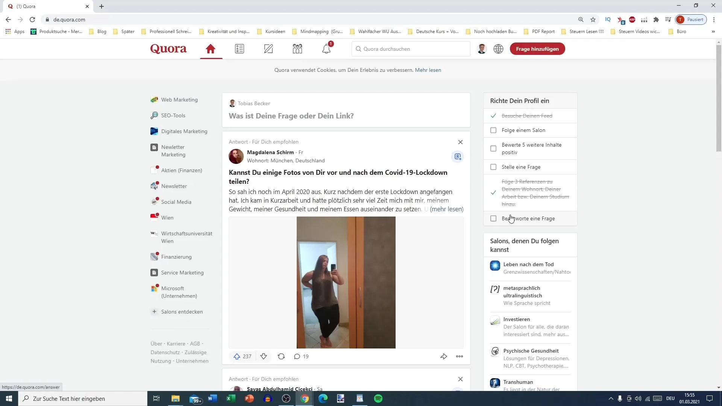Enable 'Bewerte 5 weitere Inhalte positiv' checkbox
The width and height of the screenshot is (722, 406).
(x=494, y=148)
